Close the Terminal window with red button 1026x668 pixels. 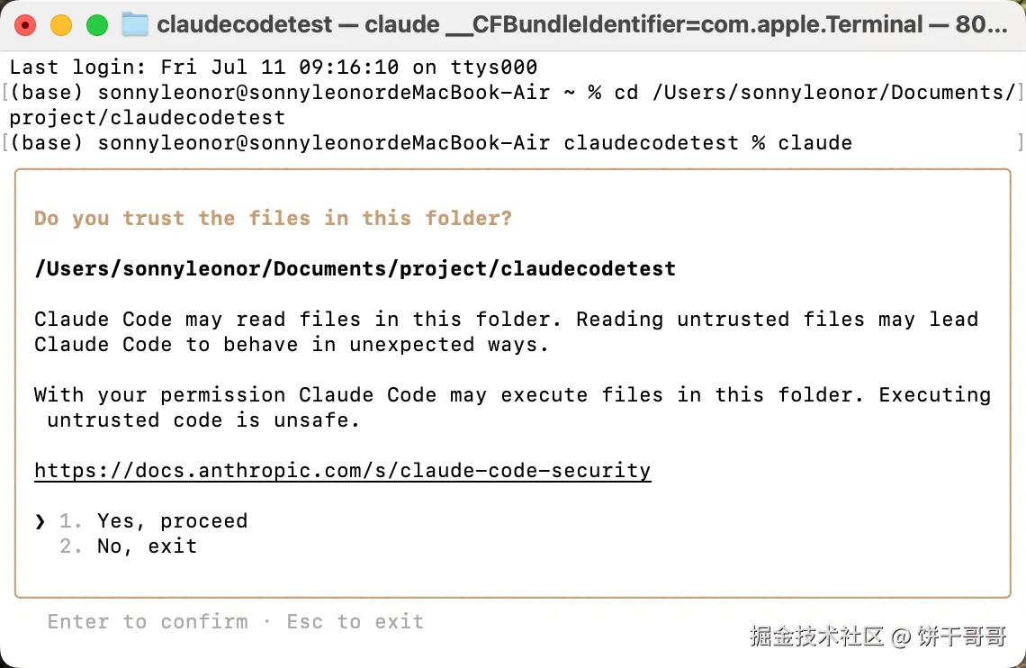26,25
